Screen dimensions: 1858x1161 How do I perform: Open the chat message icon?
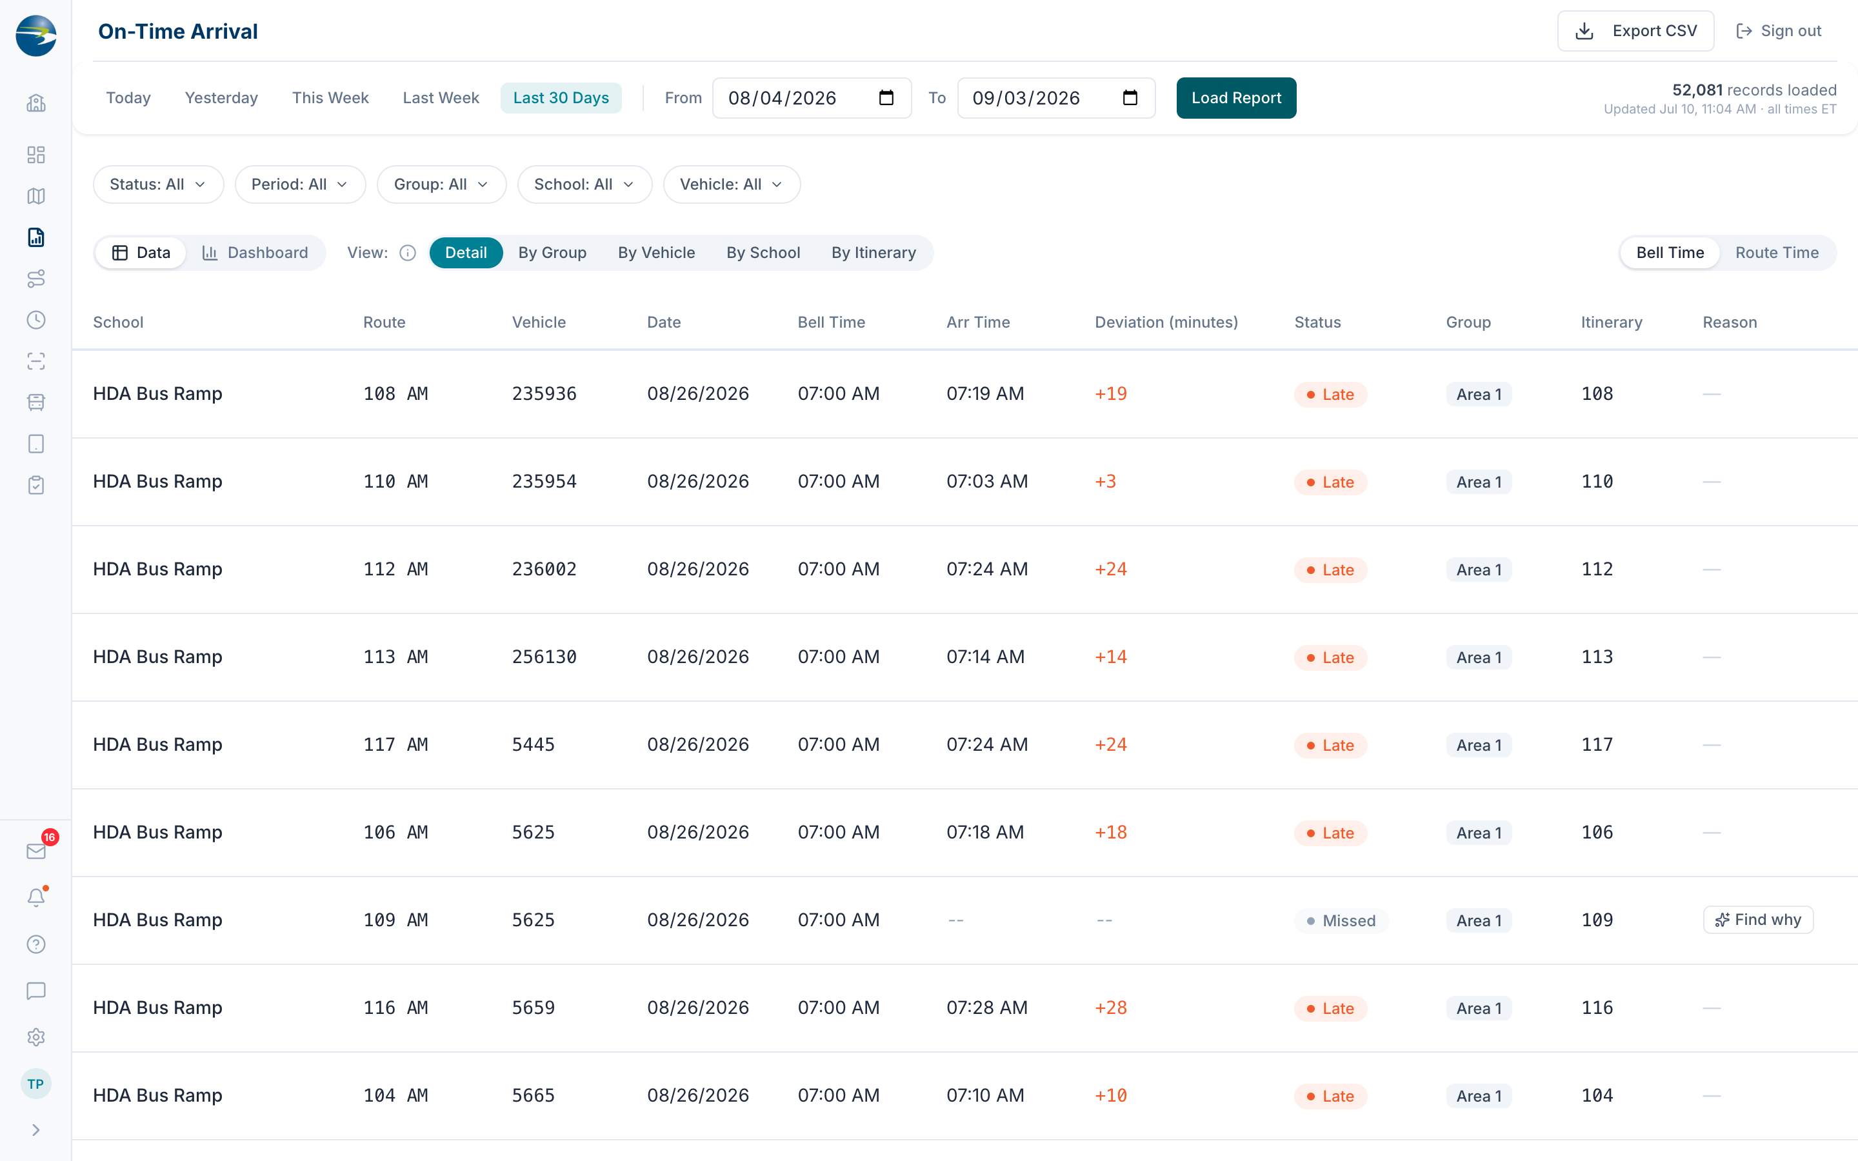[36, 991]
